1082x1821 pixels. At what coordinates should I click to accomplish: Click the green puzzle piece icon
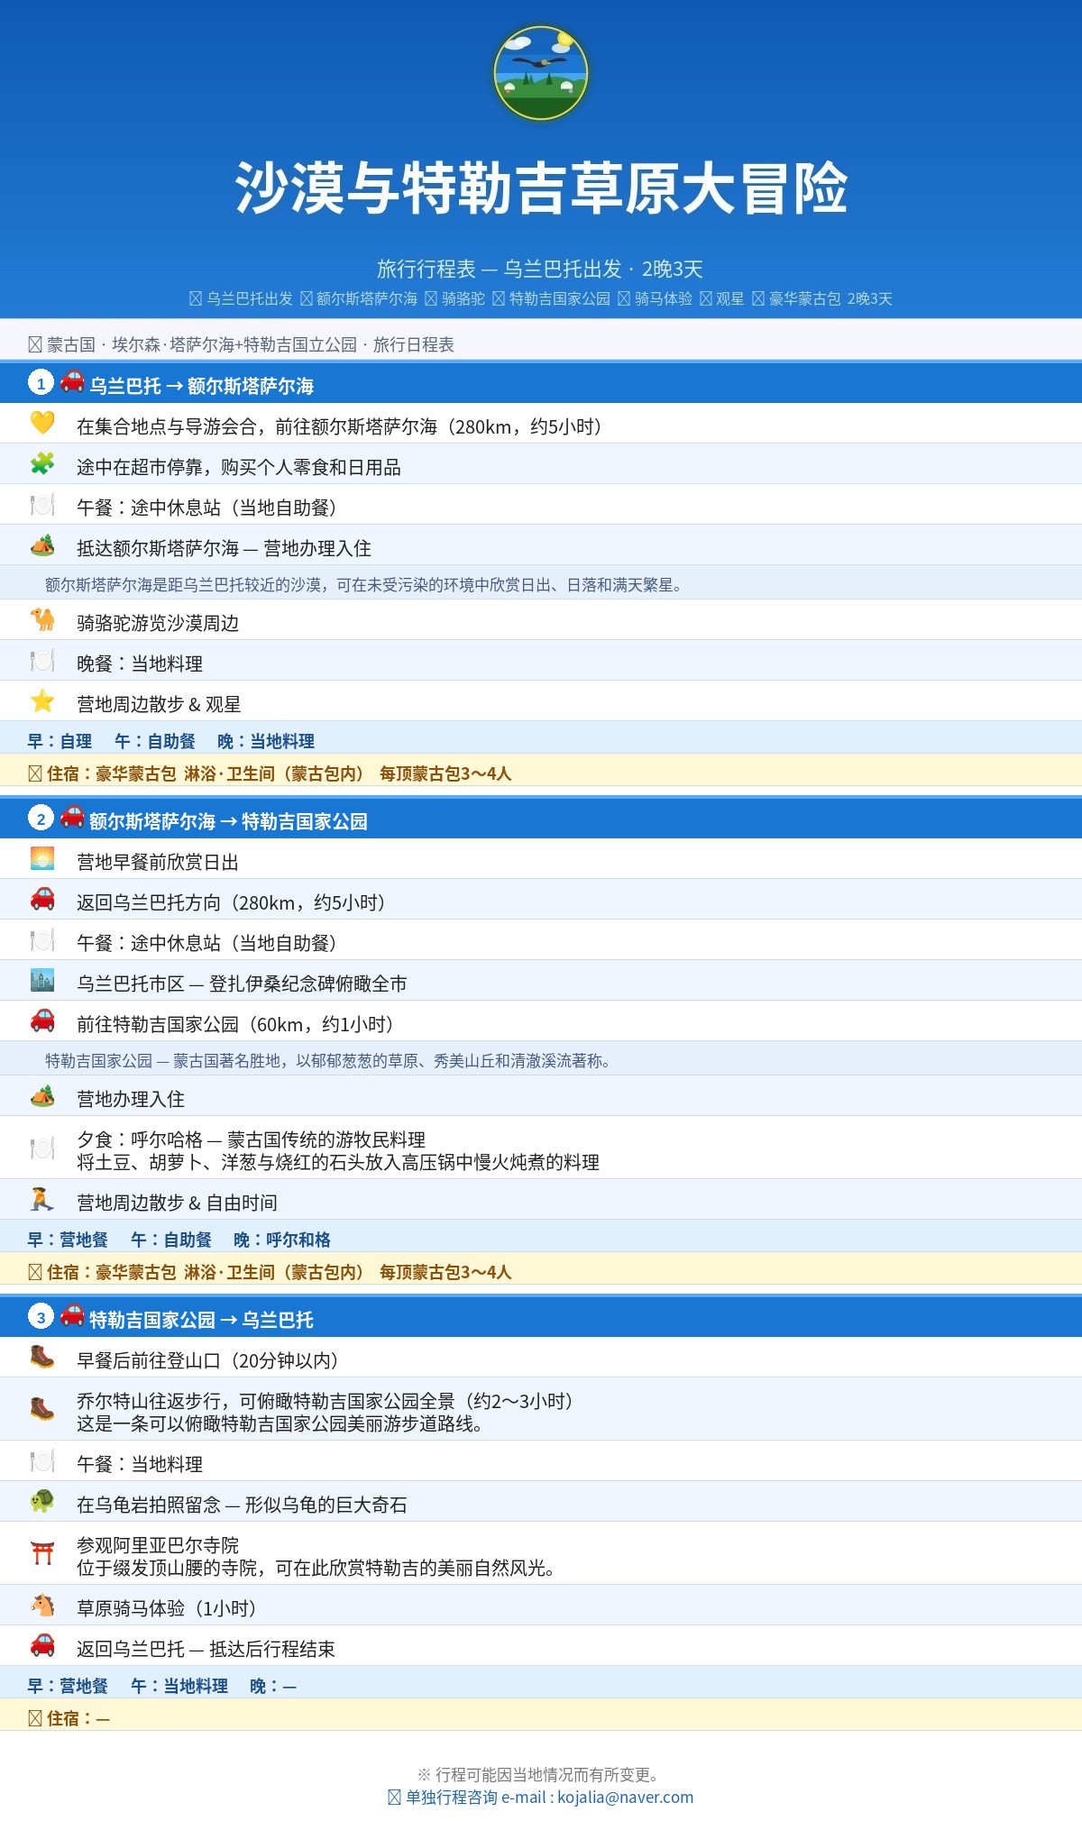click(x=42, y=463)
